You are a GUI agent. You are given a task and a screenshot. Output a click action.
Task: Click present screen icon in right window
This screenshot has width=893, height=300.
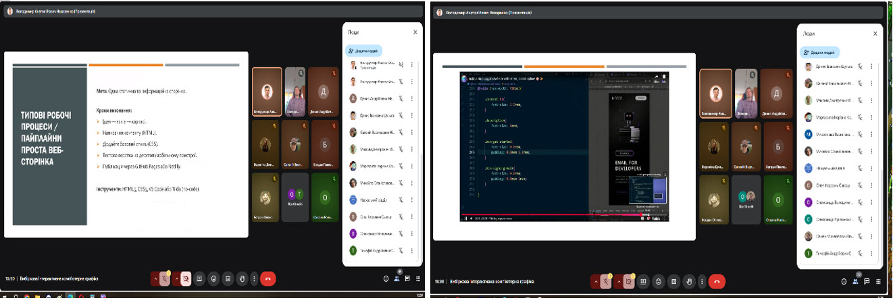(644, 280)
